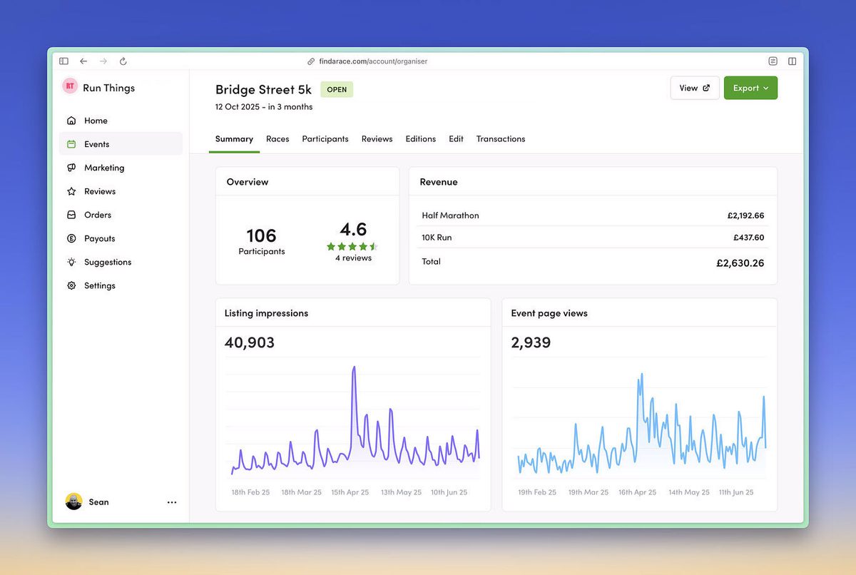The image size is (856, 575).
Task: Switch to the Participants tab
Action: tap(325, 139)
